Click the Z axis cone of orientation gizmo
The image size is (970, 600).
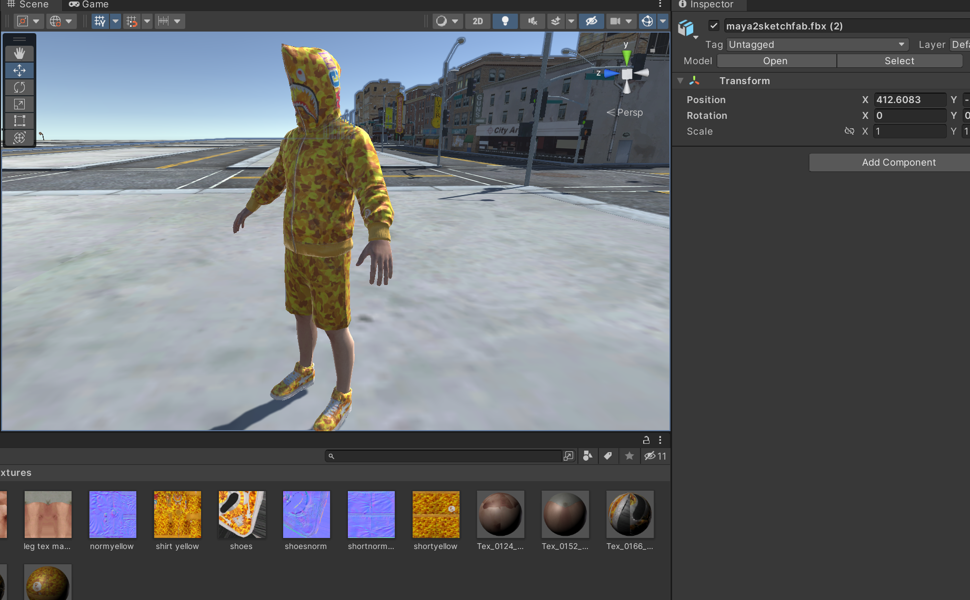pyautogui.click(x=610, y=74)
